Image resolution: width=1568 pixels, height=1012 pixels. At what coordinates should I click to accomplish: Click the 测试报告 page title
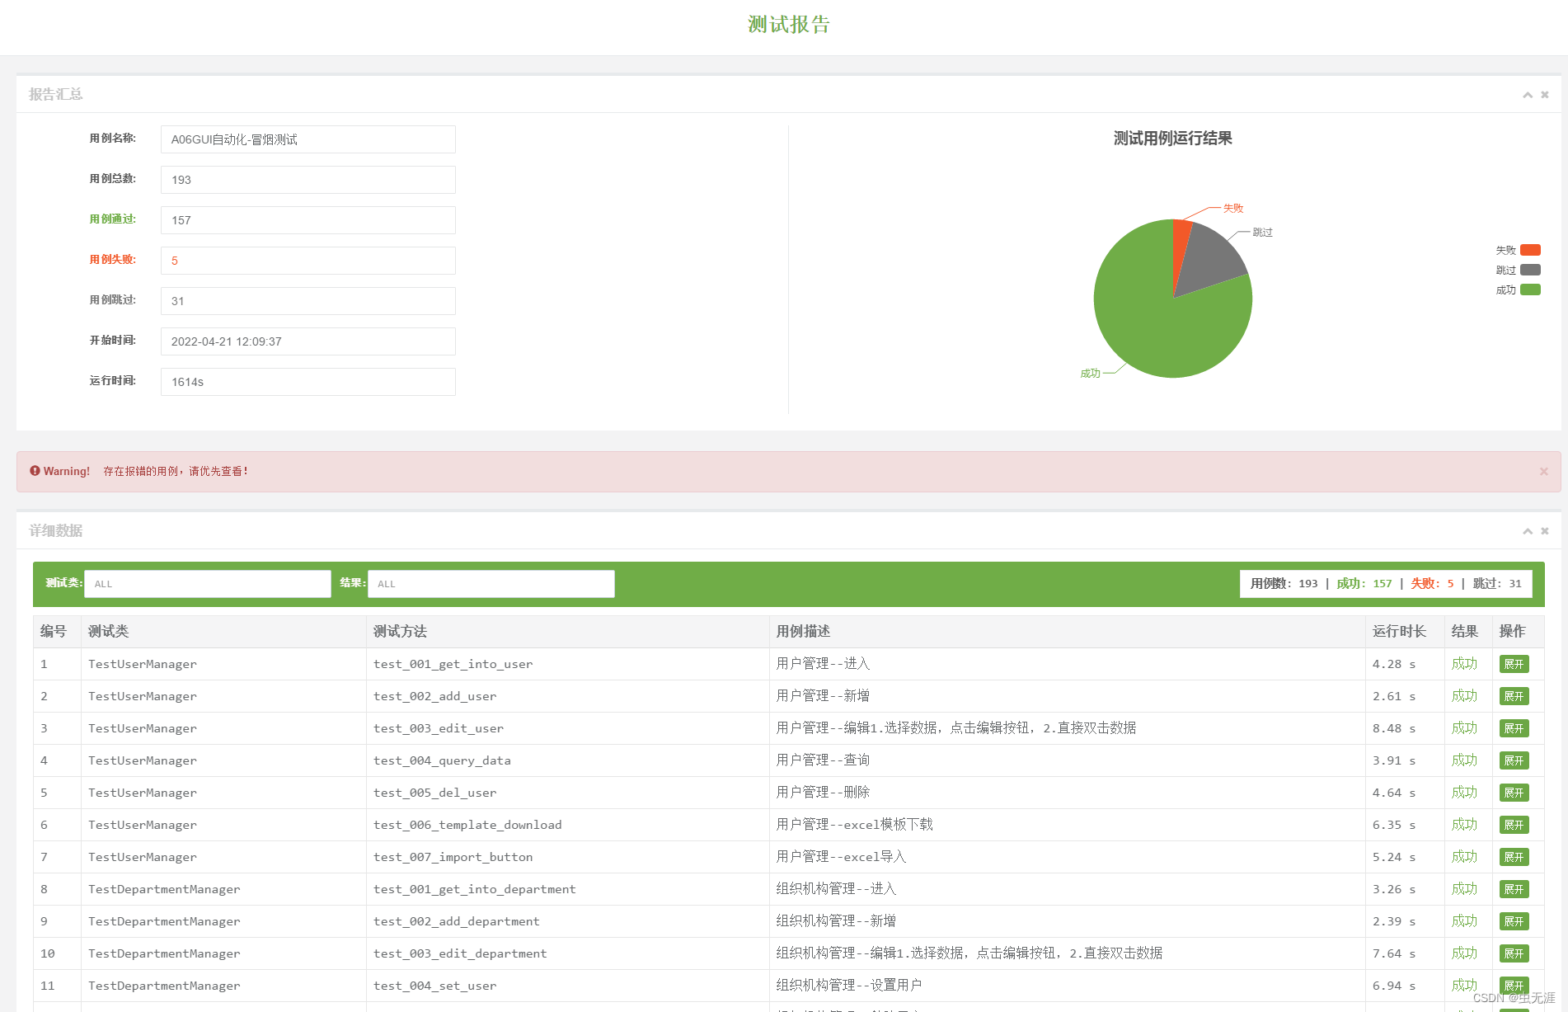pyautogui.click(x=789, y=25)
